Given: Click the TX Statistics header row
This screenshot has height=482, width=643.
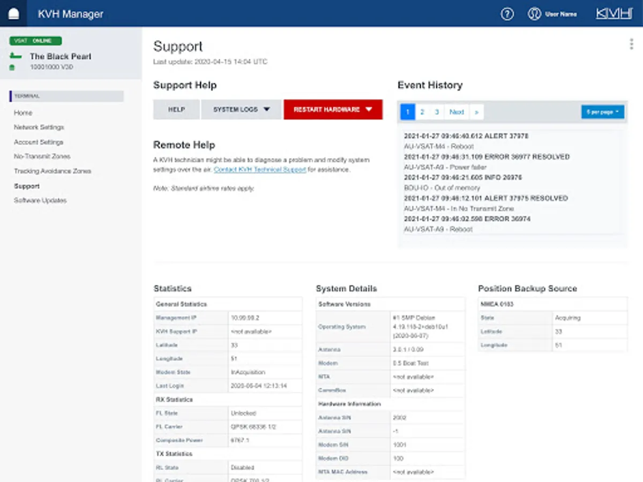Looking at the screenshot, I should pos(228,454).
